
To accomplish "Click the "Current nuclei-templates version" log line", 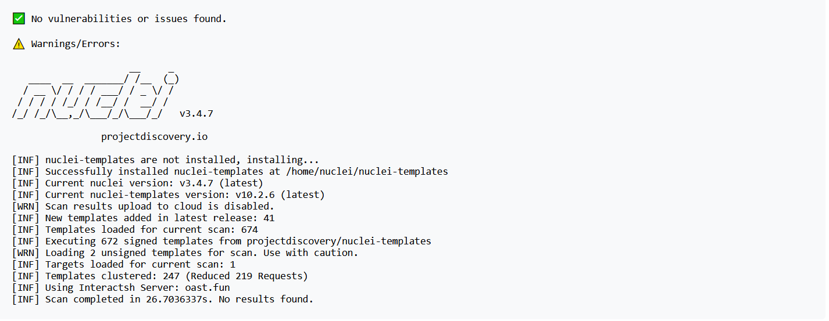I will click(x=168, y=194).
